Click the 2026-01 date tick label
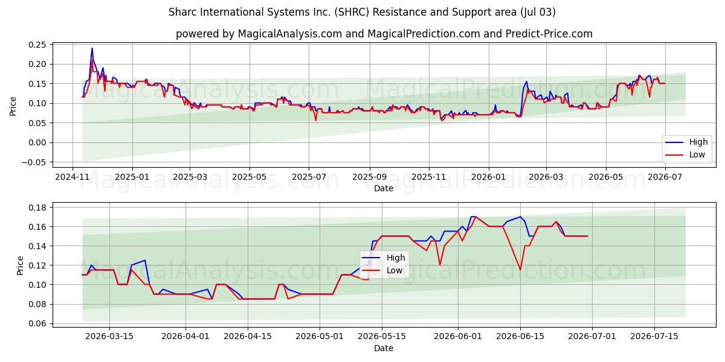 (x=488, y=177)
